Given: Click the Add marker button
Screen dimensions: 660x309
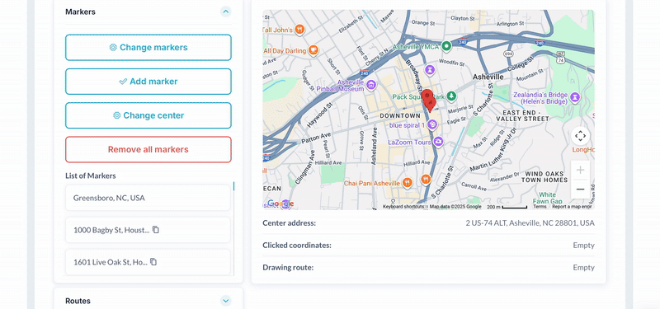Looking at the screenshot, I should pos(148,82).
